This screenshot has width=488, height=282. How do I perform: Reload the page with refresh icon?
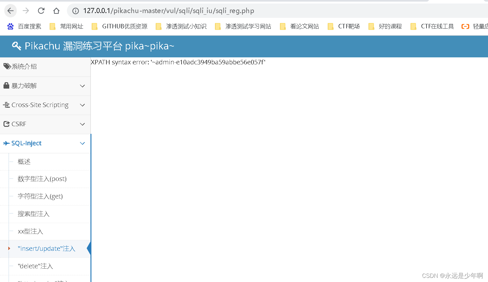[x=41, y=11]
